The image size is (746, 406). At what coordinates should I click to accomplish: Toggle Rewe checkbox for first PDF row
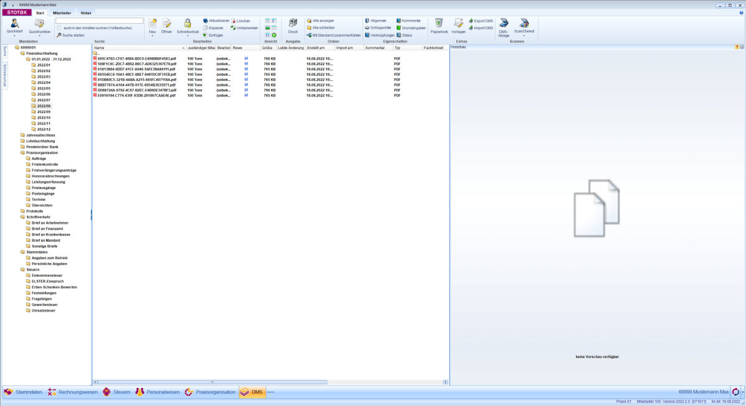coord(246,58)
